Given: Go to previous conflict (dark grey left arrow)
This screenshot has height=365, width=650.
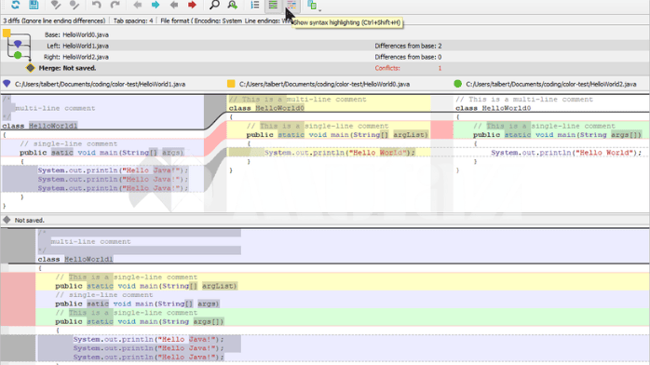Looking at the screenshot, I should (x=174, y=5).
